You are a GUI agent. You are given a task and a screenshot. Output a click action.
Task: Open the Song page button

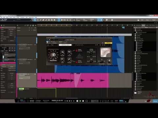pyautogui.click(x=147, y=20)
